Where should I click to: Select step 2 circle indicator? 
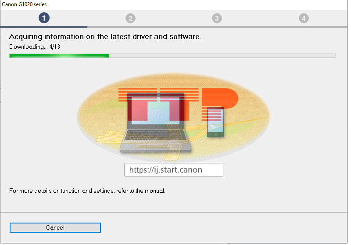pyautogui.click(x=130, y=18)
